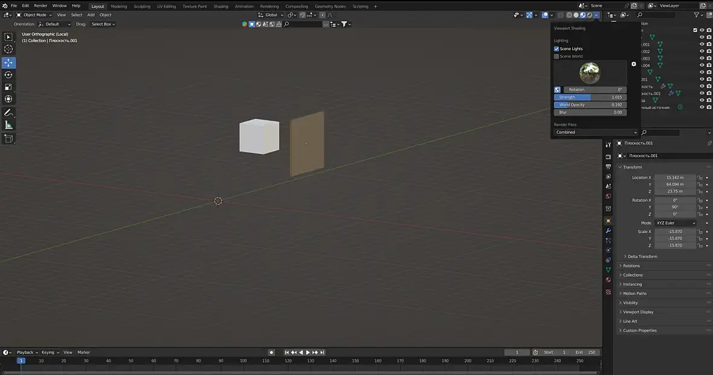Select the Add Cube tool
Image resolution: width=713 pixels, height=375 pixels.
[8, 139]
